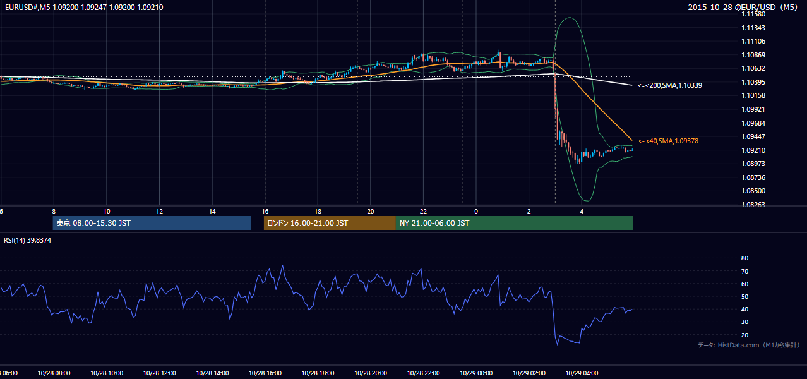Click RSI scale level 40
The width and height of the screenshot is (807, 379).
point(744,309)
